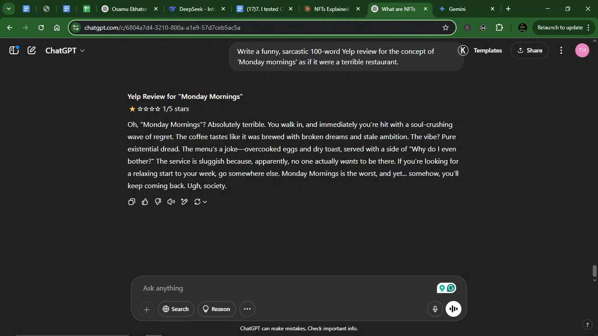Bookmark this page with star icon
This screenshot has width=598, height=336.
pos(446,28)
